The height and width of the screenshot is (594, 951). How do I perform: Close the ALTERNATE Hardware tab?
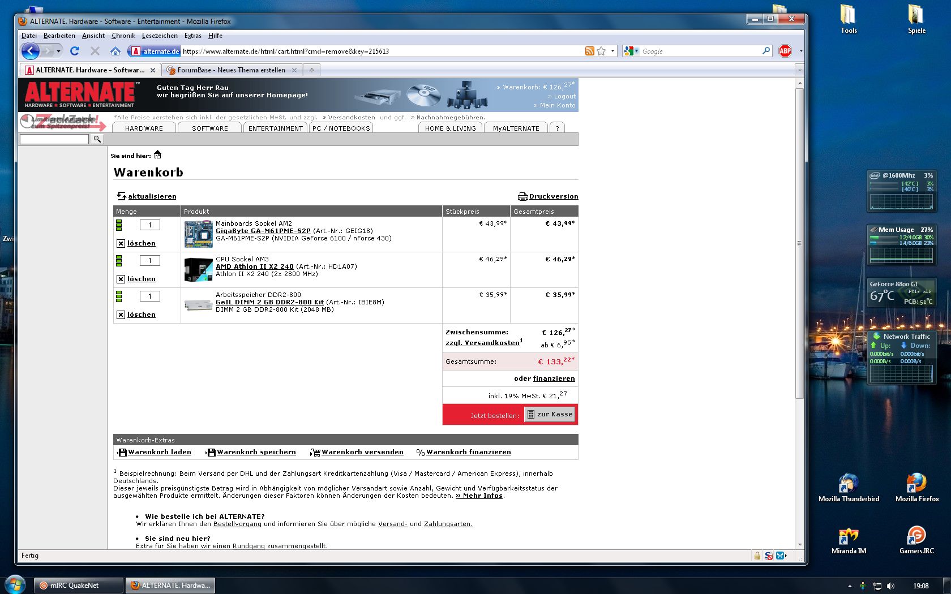click(x=153, y=70)
